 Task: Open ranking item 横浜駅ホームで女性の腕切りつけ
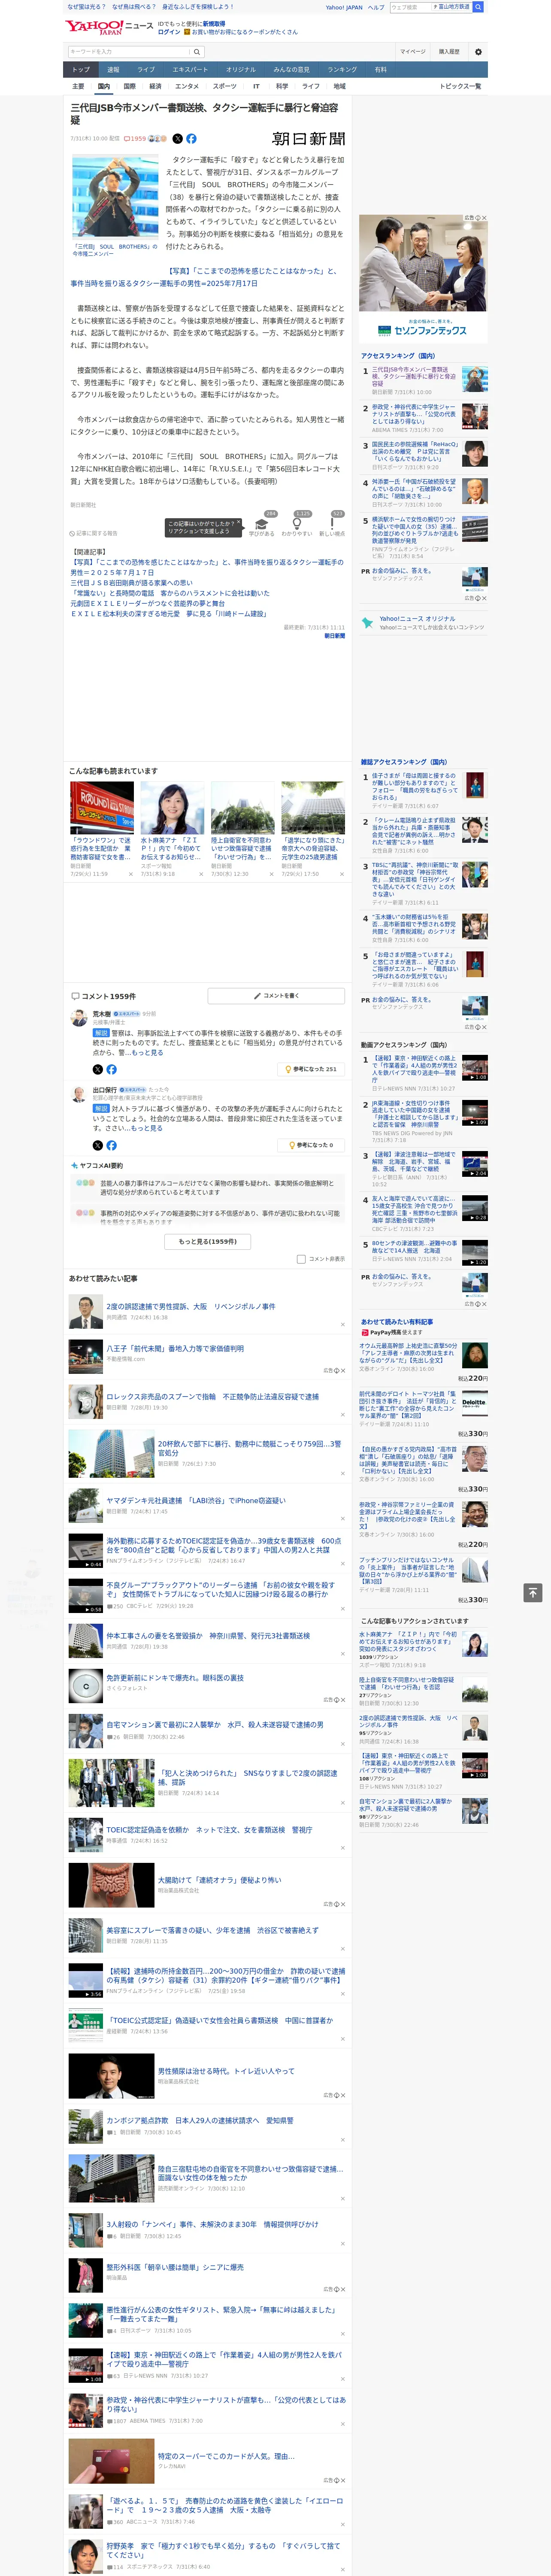coord(414,530)
